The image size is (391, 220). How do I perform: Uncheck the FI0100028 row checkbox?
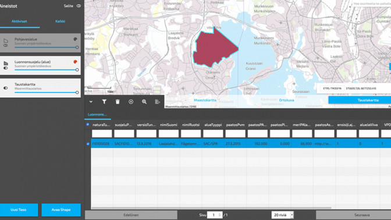(x=88, y=144)
